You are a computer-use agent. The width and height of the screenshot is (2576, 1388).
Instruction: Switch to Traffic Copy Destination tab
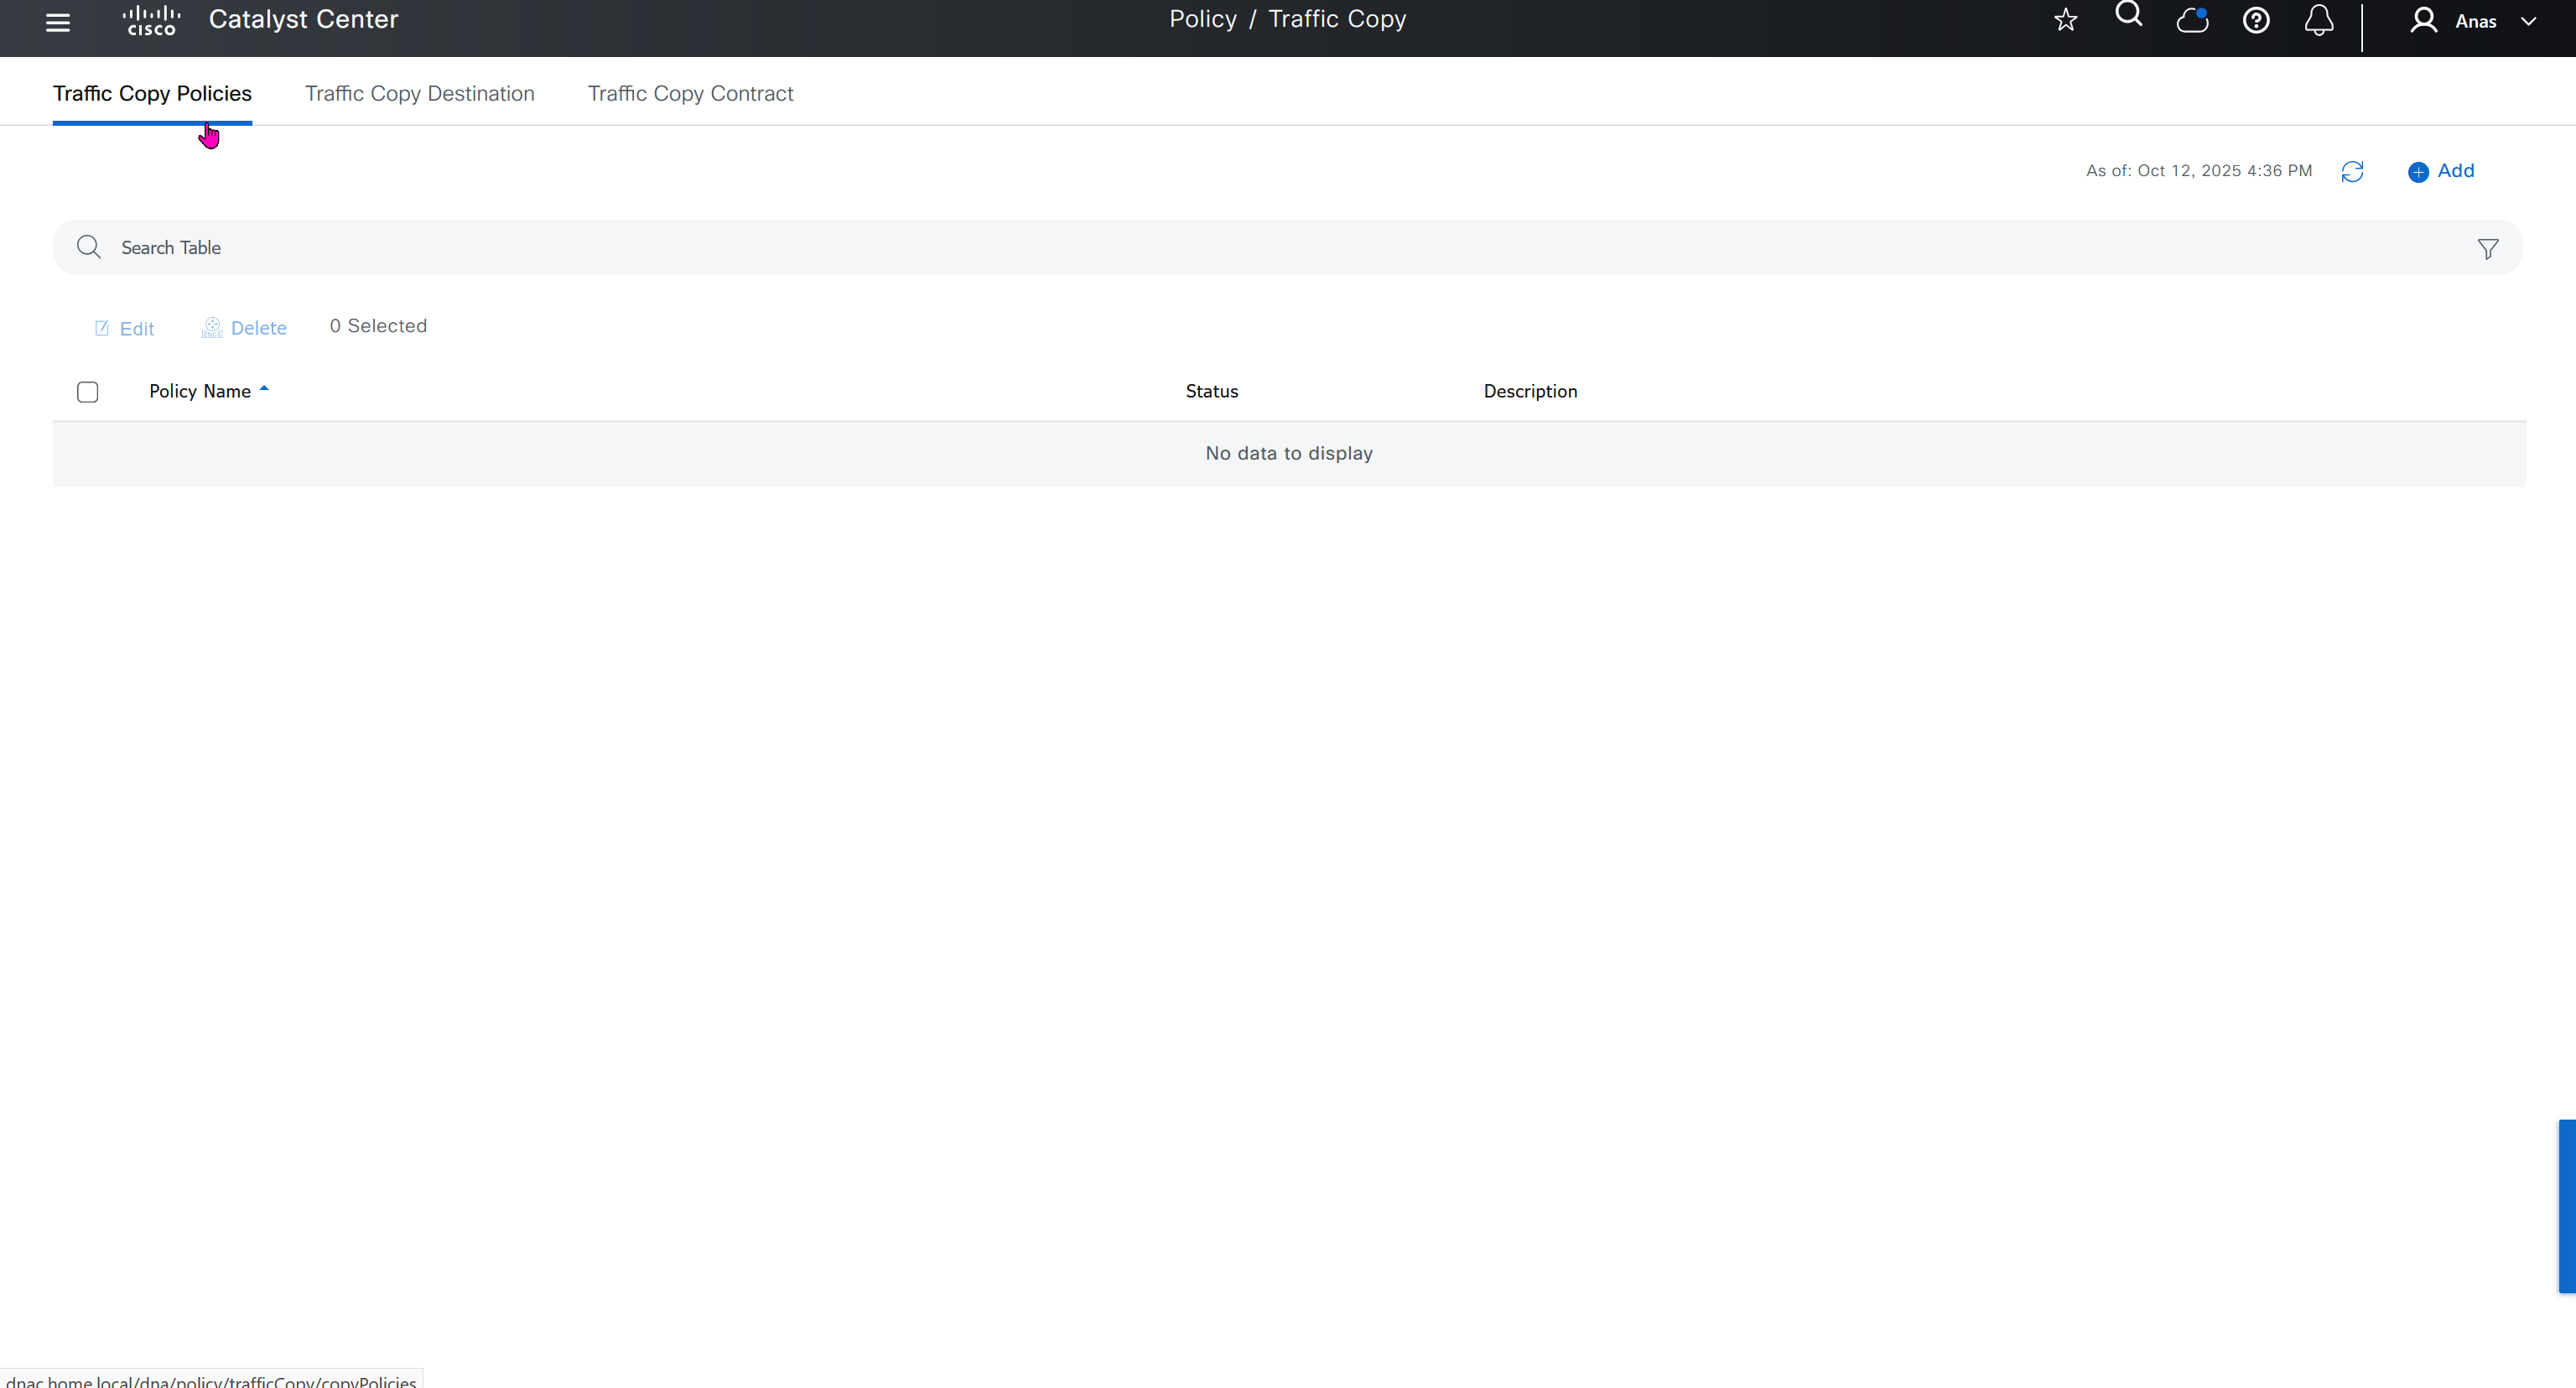click(x=419, y=93)
